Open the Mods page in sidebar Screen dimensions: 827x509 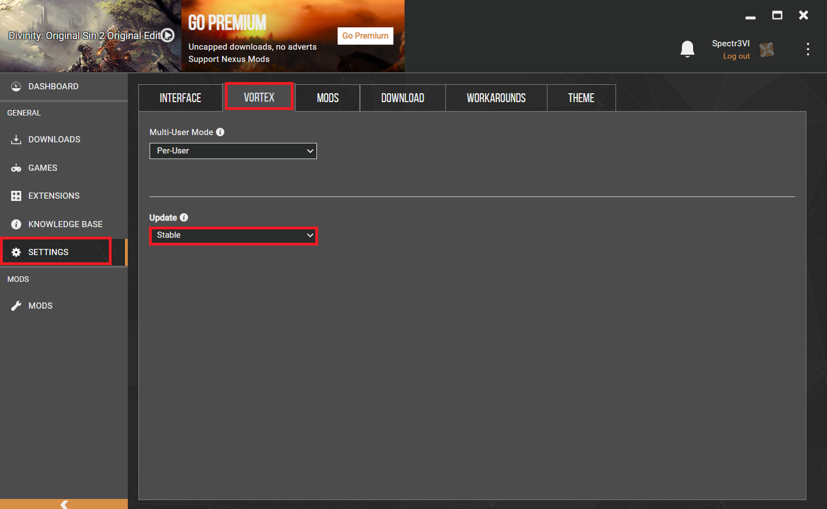(x=40, y=306)
